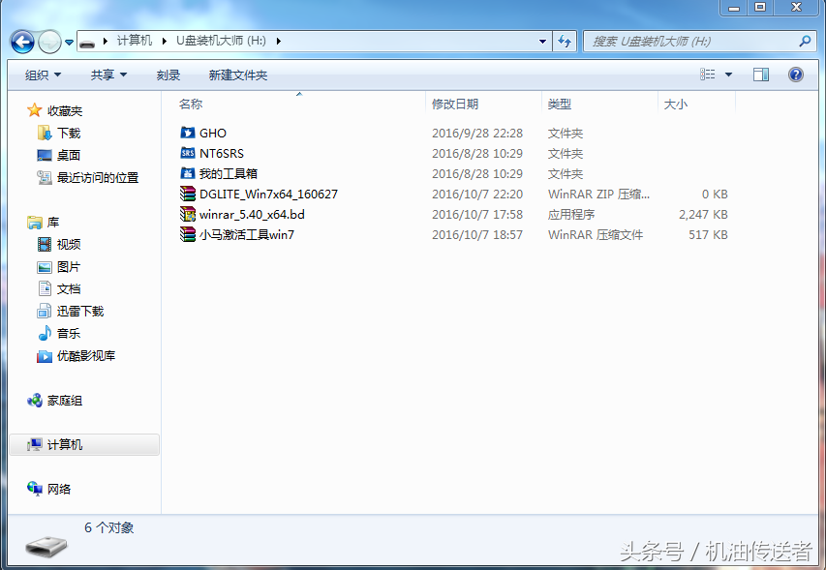
Task: Select 网络 in the navigation pane
Action: (x=58, y=489)
